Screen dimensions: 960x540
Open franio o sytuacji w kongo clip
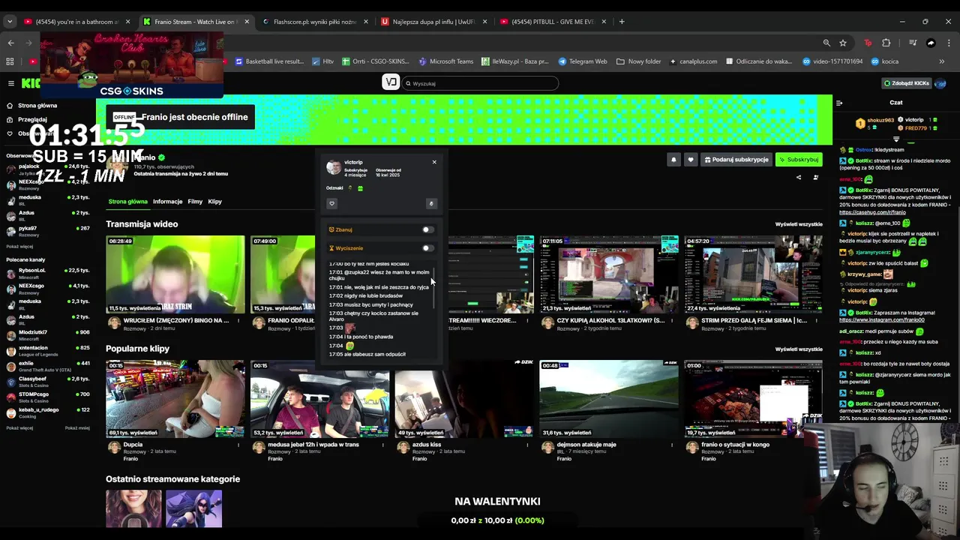(x=753, y=398)
